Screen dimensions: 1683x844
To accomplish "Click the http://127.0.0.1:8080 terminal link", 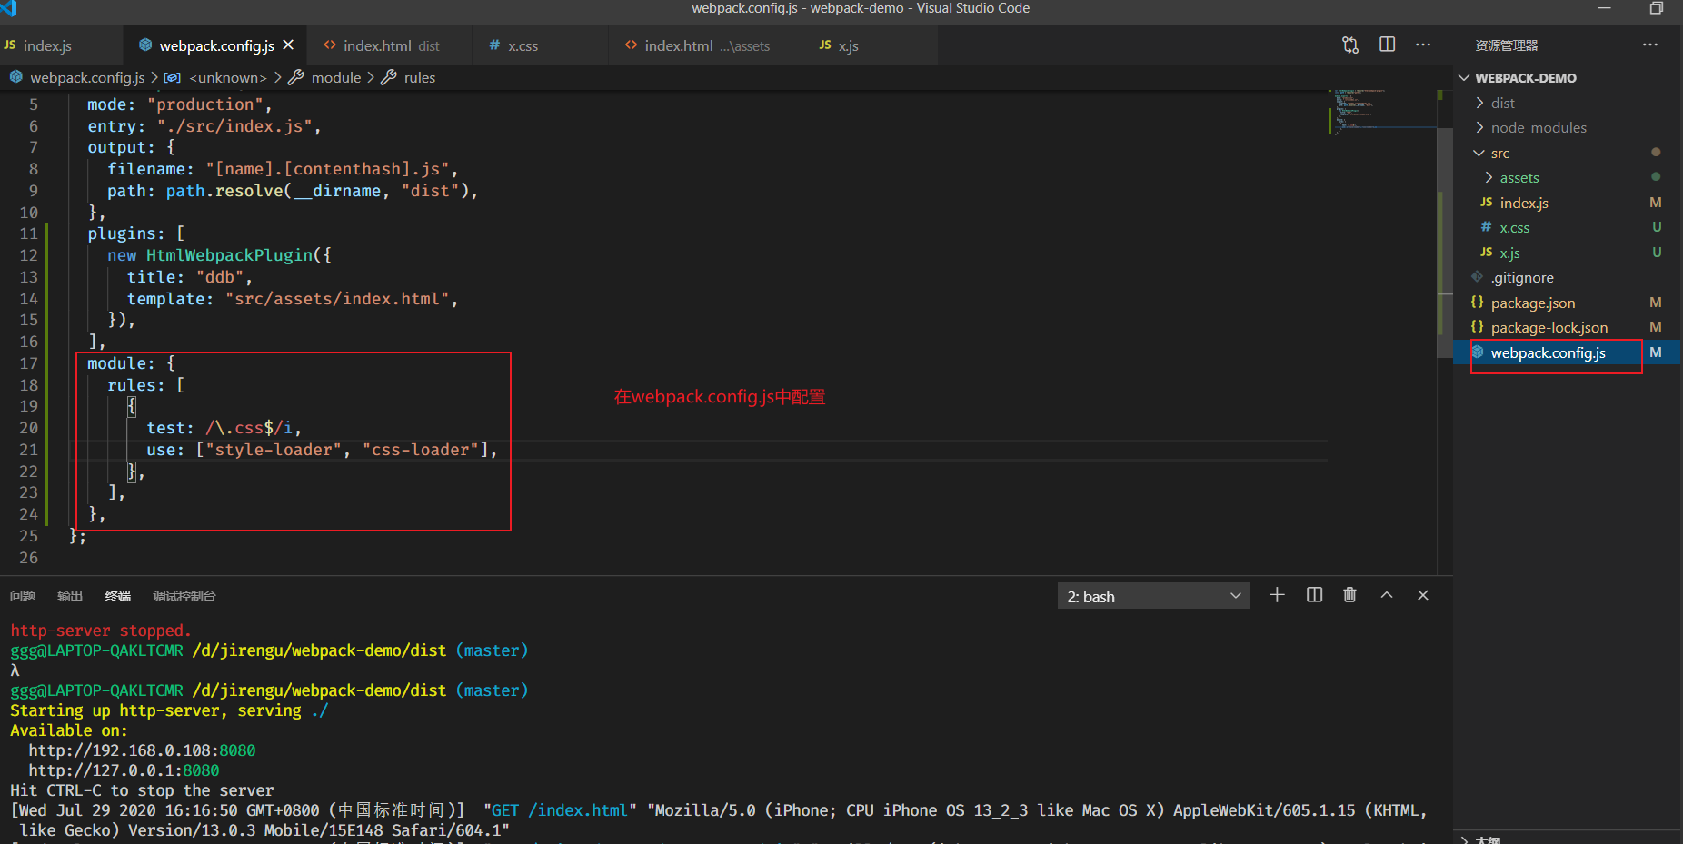I will [x=124, y=770].
